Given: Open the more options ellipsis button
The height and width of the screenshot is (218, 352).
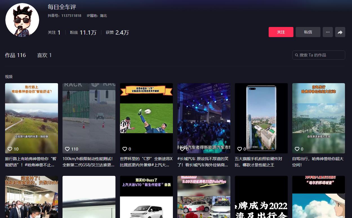Looking at the screenshot, I should click(x=328, y=32).
